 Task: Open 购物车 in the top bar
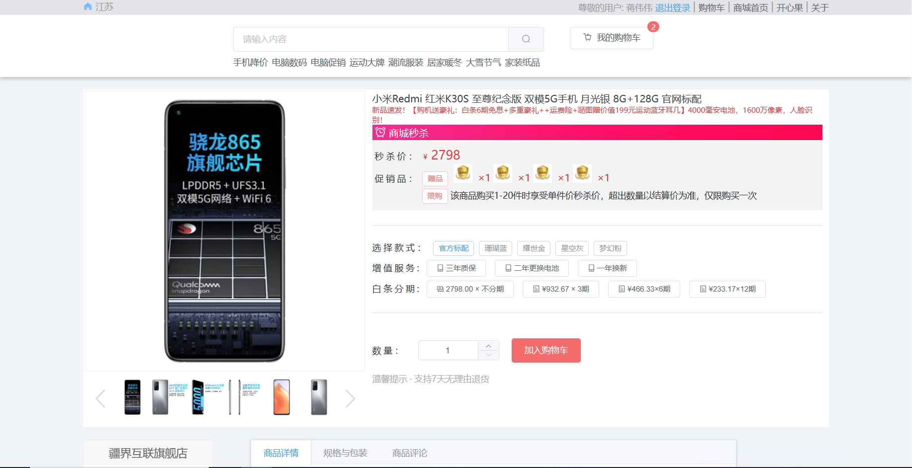point(711,7)
